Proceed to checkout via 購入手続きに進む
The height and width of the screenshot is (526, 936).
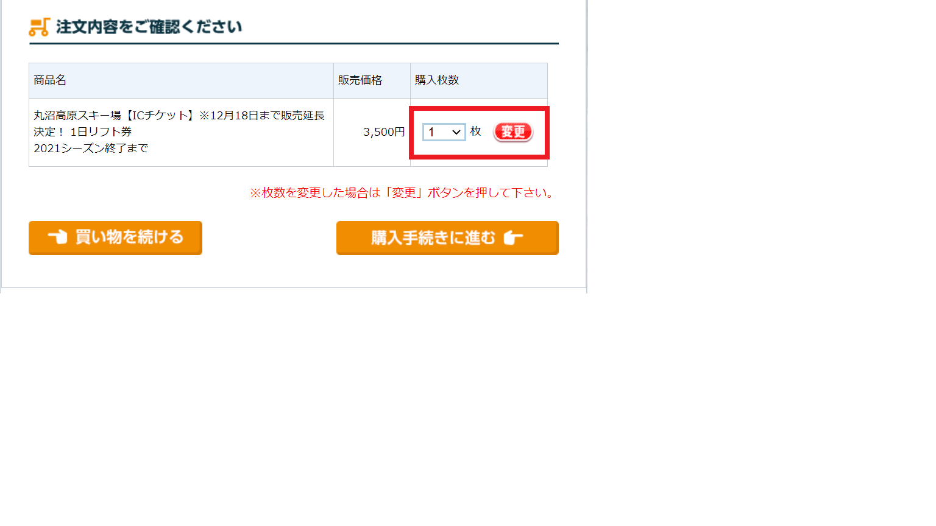click(447, 237)
